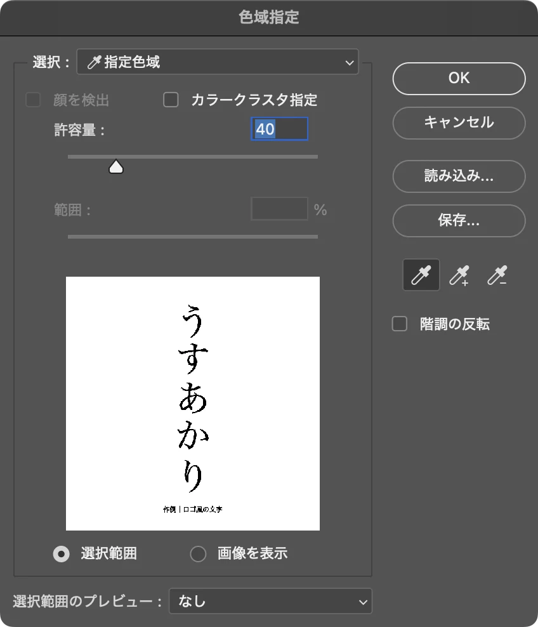Image resolution: width=538 pixels, height=627 pixels.
Task: Click the 許容量 value field showing 40
Action: pos(279,129)
